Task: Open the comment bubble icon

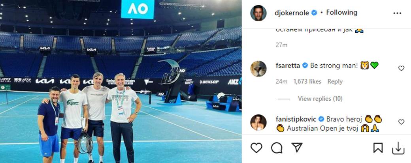Action: point(277,148)
